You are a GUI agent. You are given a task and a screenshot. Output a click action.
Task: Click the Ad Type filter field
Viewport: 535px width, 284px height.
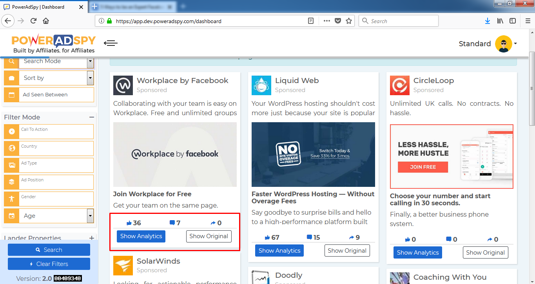click(56, 165)
